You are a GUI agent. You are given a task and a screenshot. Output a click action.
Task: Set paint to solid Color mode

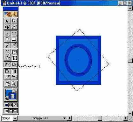point(6,105)
